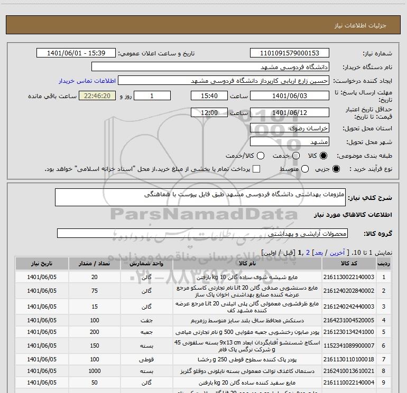The width and height of the screenshot is (407, 393).
Task: Click the remaining days field showing 1
Action: coord(152,96)
